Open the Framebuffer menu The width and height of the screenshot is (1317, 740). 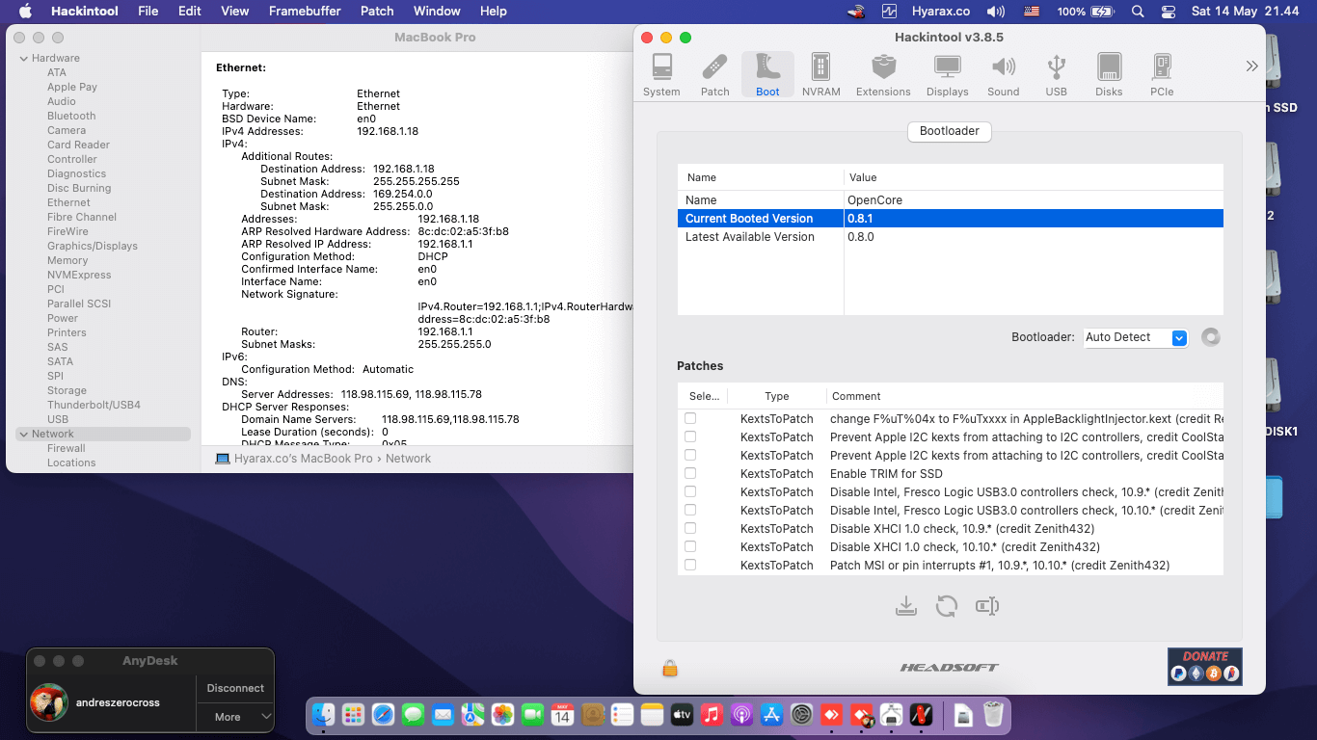pos(305,12)
